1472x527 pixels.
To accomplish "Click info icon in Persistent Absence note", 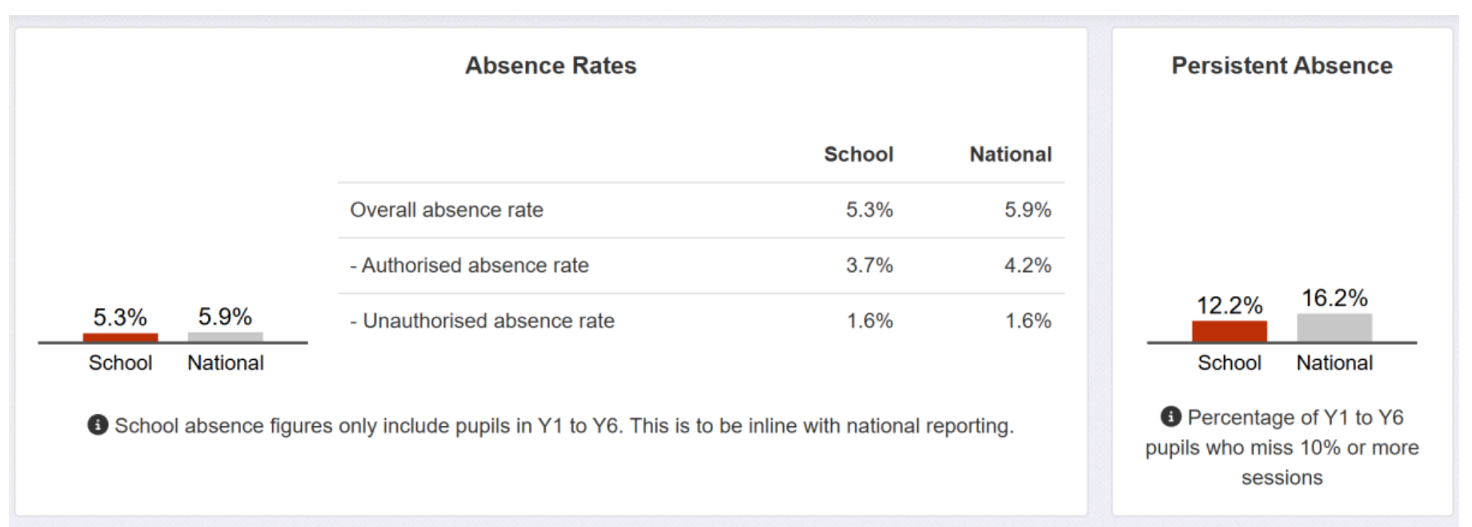I will click(x=1170, y=417).
